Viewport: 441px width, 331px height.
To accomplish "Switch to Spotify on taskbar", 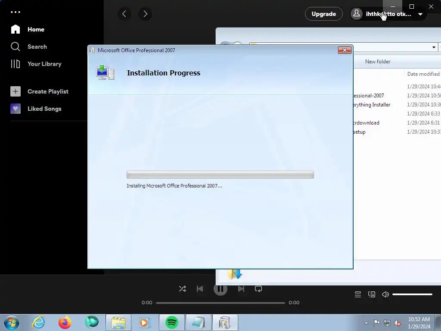I will tap(171, 322).
